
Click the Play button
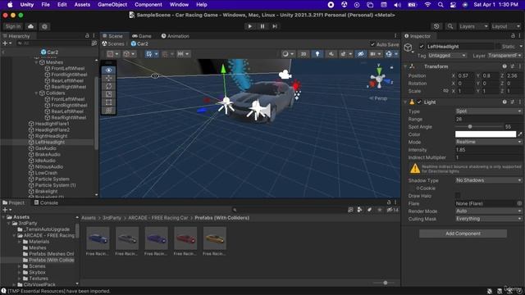pyautogui.click(x=249, y=26)
